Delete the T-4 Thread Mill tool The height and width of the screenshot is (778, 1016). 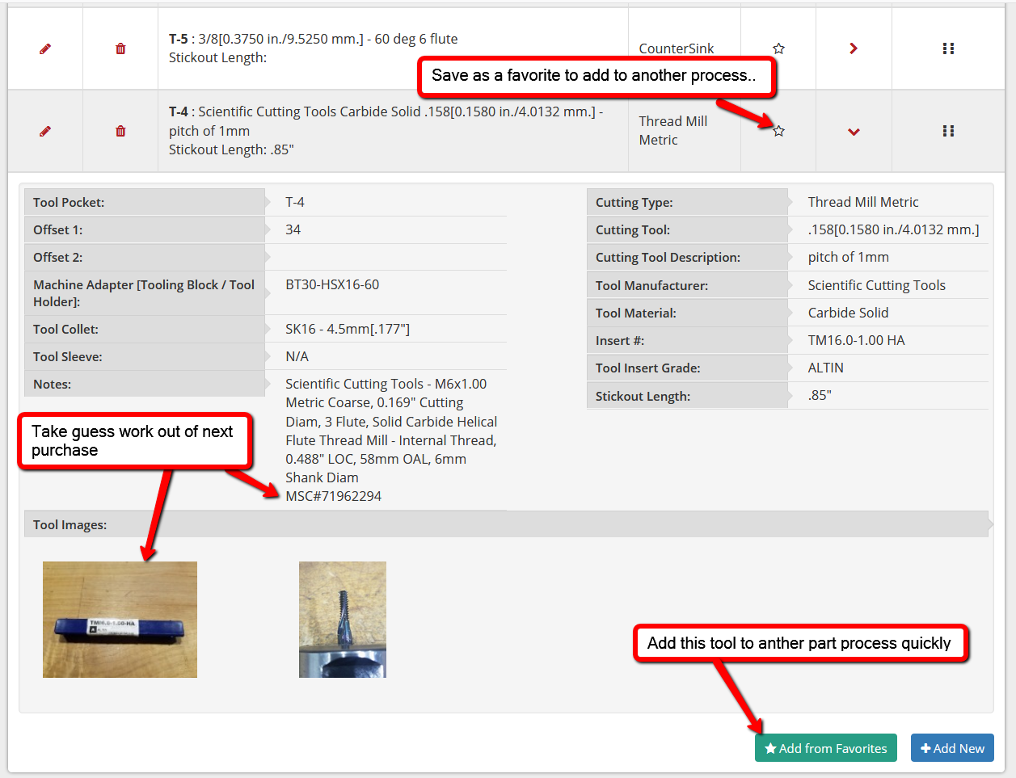point(120,131)
